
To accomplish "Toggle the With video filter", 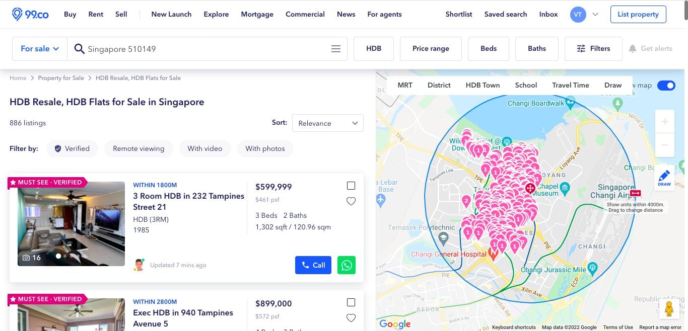I will click(205, 148).
